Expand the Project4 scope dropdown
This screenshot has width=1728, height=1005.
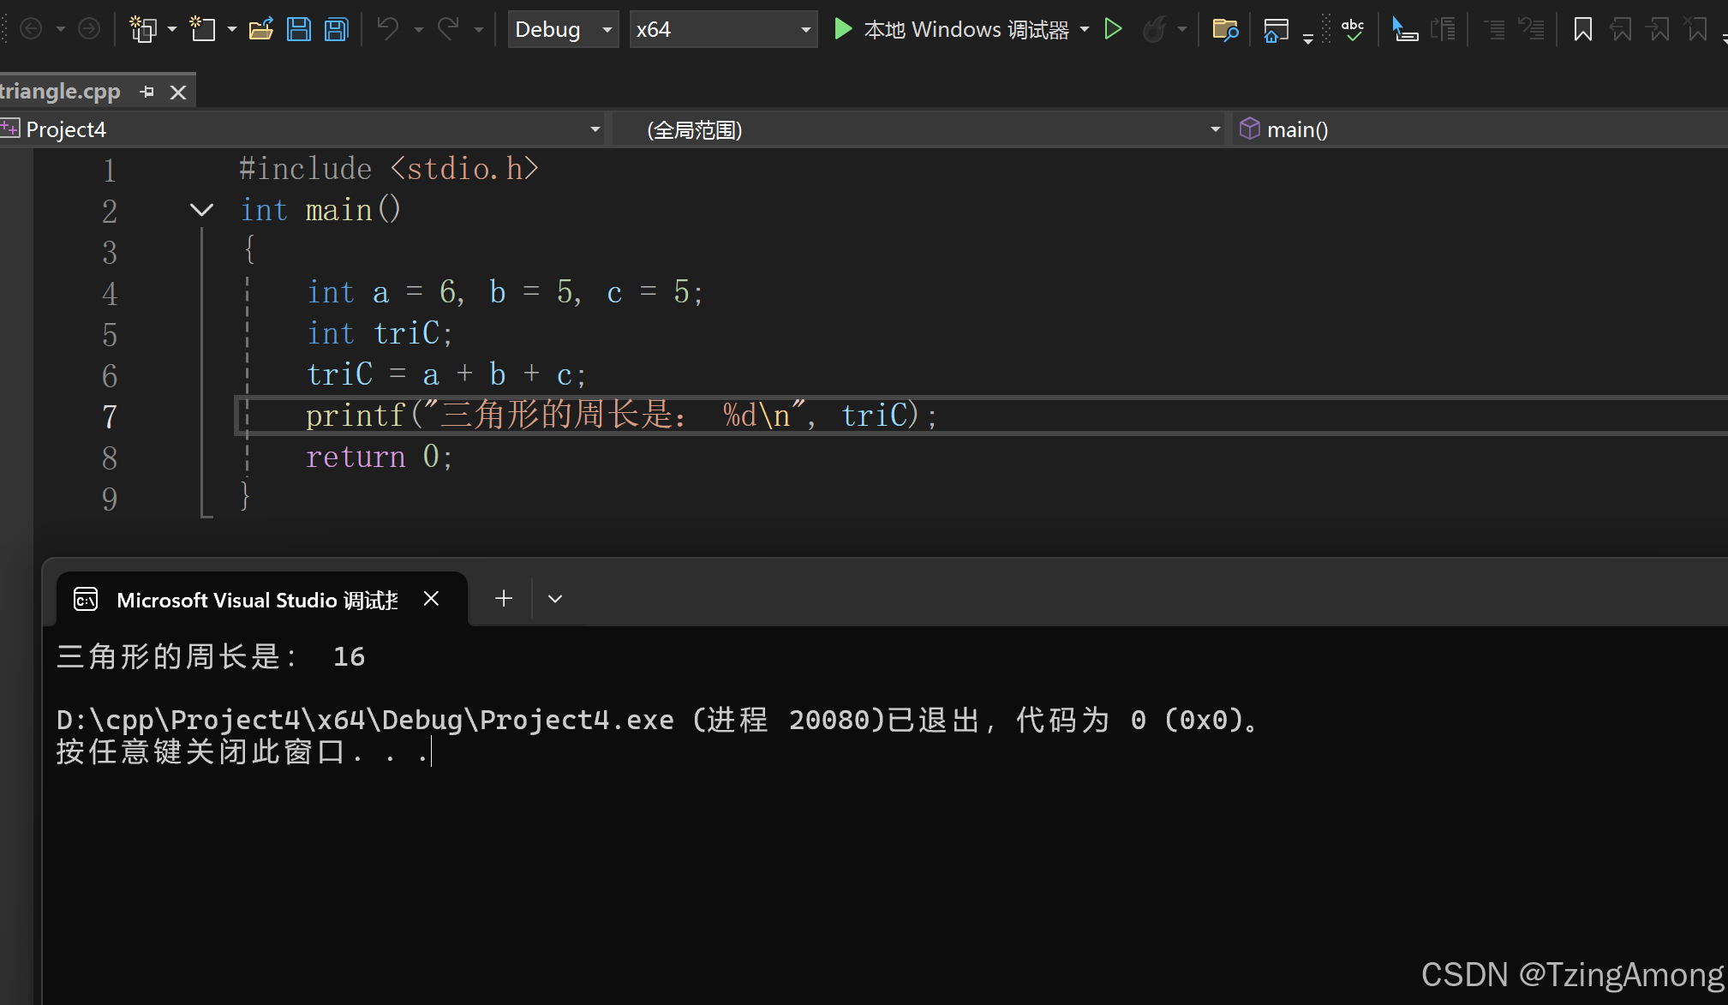pos(595,129)
